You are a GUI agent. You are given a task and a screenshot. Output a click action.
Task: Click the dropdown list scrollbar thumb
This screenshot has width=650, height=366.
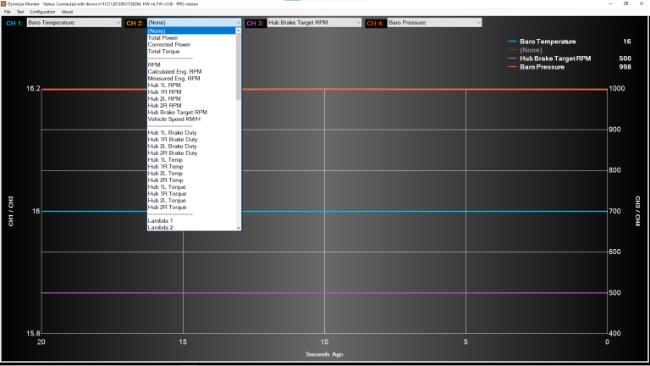coord(239,67)
